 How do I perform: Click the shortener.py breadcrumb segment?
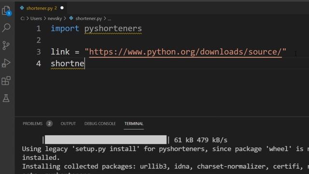click(x=89, y=18)
